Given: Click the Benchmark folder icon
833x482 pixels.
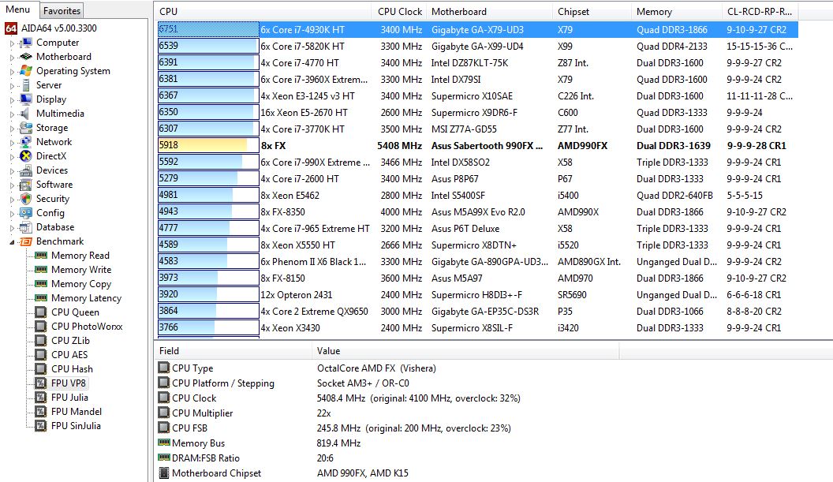Looking at the screenshot, I should pos(25,241).
